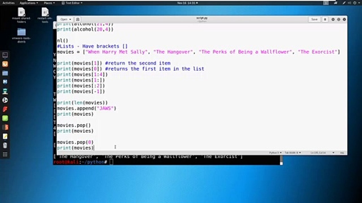Open the Applications menu
This screenshot has height=203, width=362.
point(29,3)
